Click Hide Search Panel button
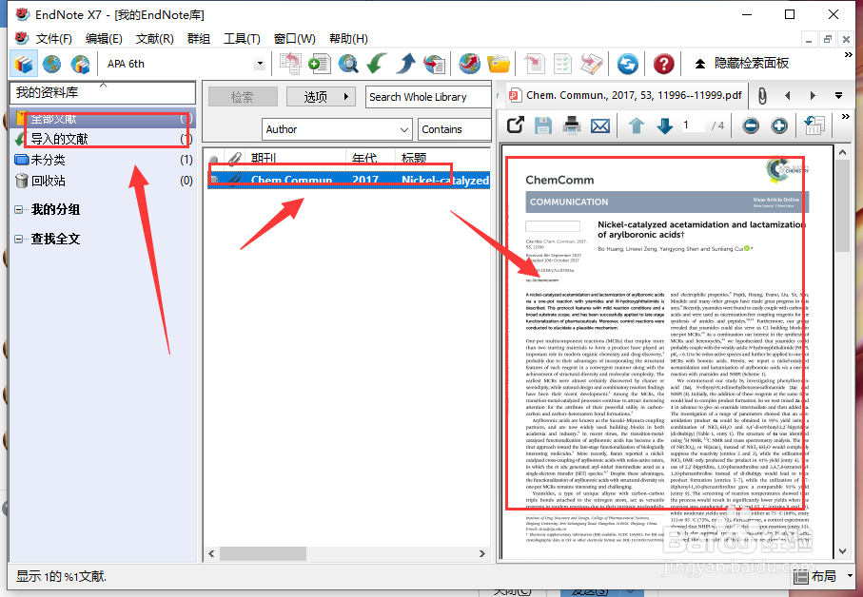The width and height of the screenshot is (863, 597). [741, 64]
